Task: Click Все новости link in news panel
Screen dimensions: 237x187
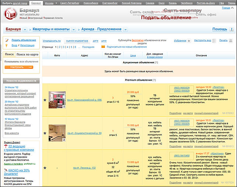Action: 11,133
